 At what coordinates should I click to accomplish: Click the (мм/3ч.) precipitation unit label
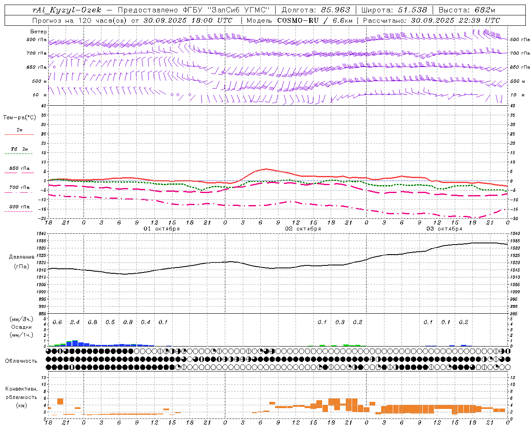pos(21,319)
